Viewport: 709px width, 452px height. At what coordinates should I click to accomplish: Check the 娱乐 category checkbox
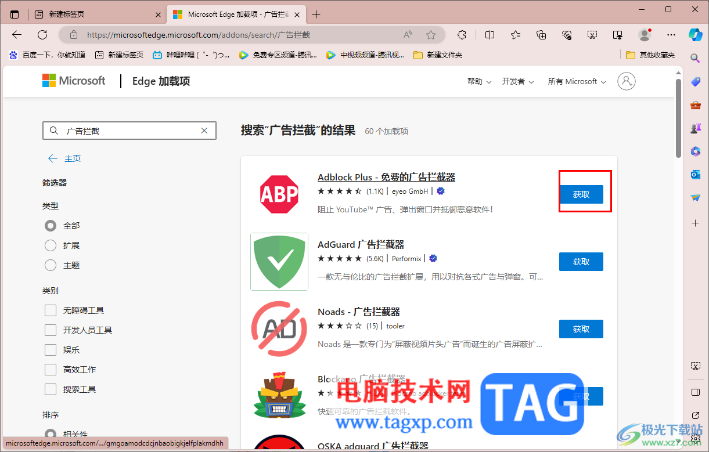point(51,350)
